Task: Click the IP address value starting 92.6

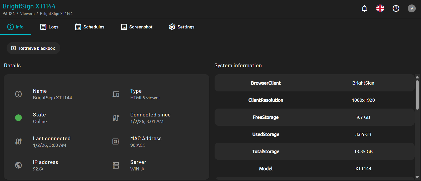Action: (x=38, y=169)
